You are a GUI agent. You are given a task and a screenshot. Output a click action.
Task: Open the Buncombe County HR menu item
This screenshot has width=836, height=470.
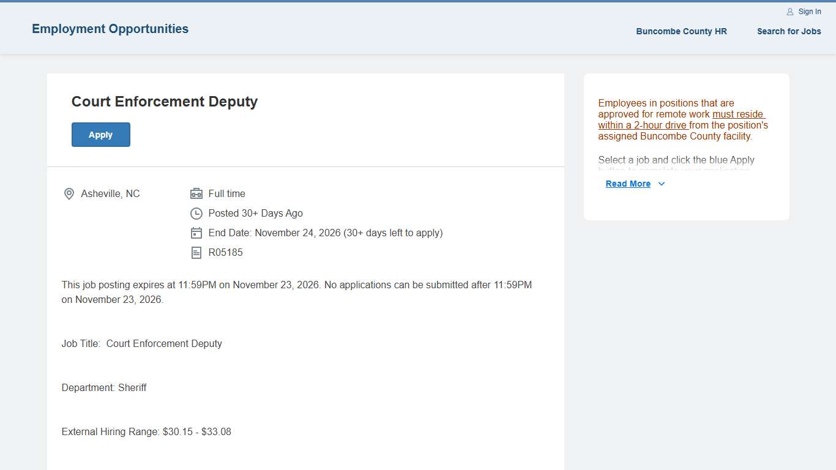tap(681, 31)
